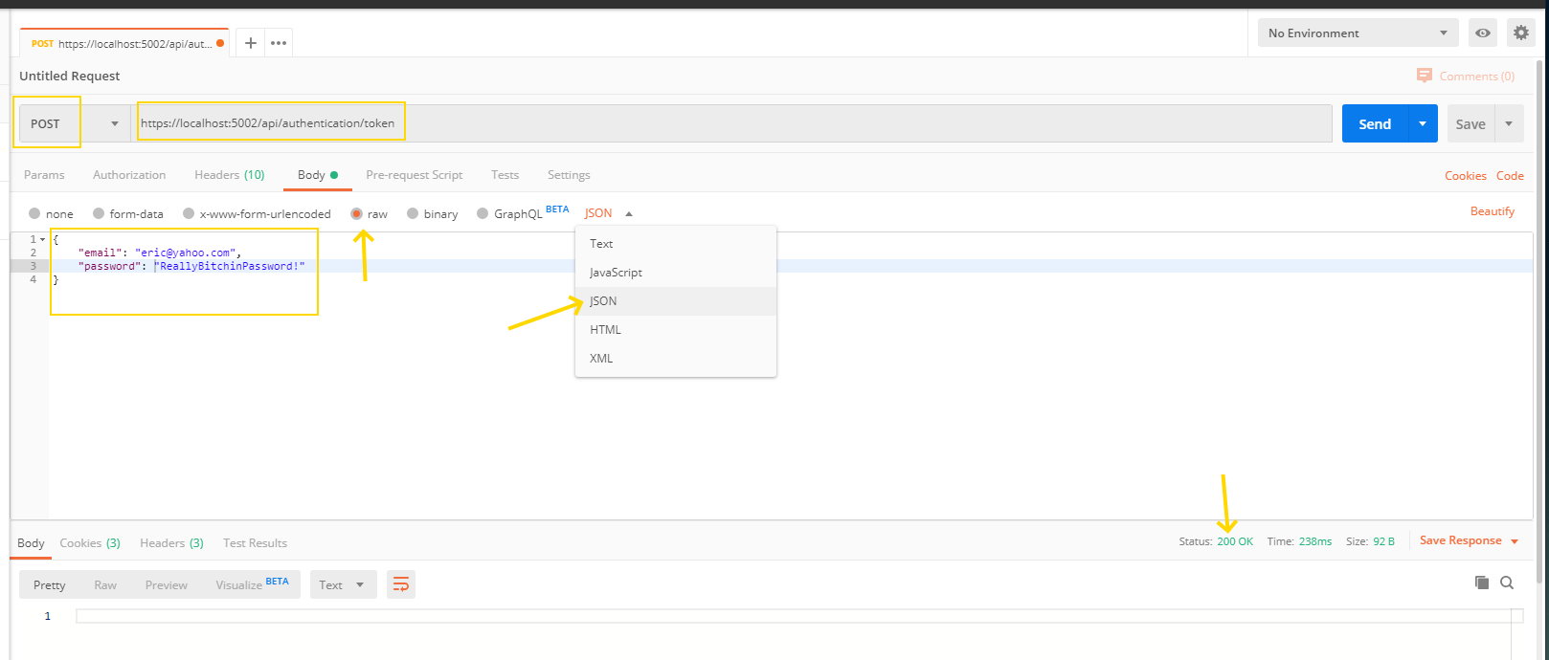Click the request URL input field
Screen dimensions: 1549x660
[728, 123]
